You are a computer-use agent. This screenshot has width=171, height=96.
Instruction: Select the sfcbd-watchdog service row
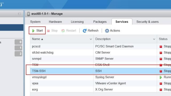coord(100,53)
